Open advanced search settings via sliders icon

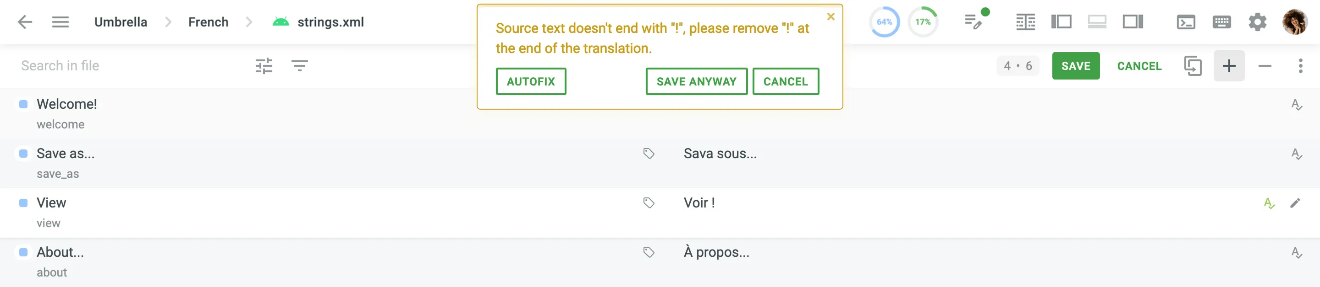point(265,65)
